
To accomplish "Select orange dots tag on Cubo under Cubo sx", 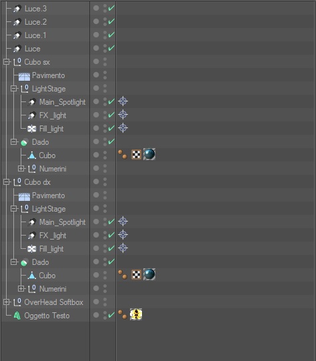I will point(123,154).
